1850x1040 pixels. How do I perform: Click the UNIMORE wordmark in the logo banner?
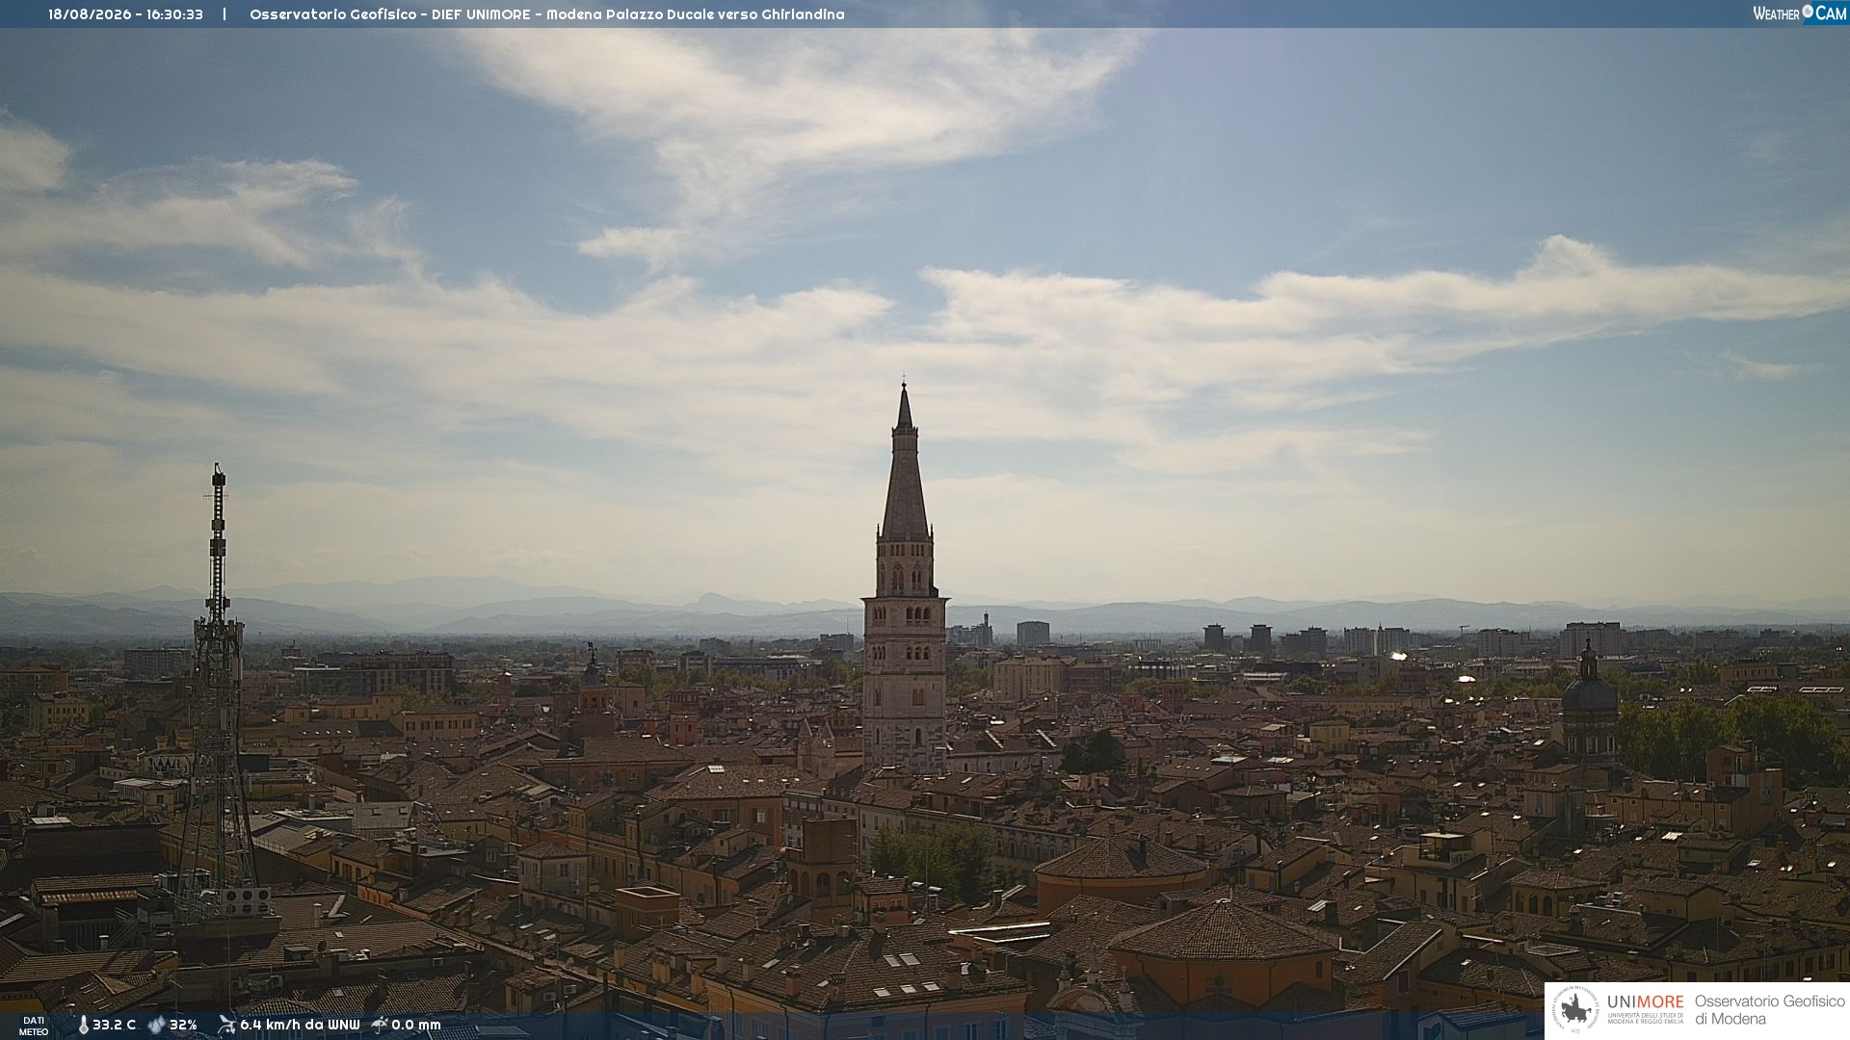point(1645,1001)
